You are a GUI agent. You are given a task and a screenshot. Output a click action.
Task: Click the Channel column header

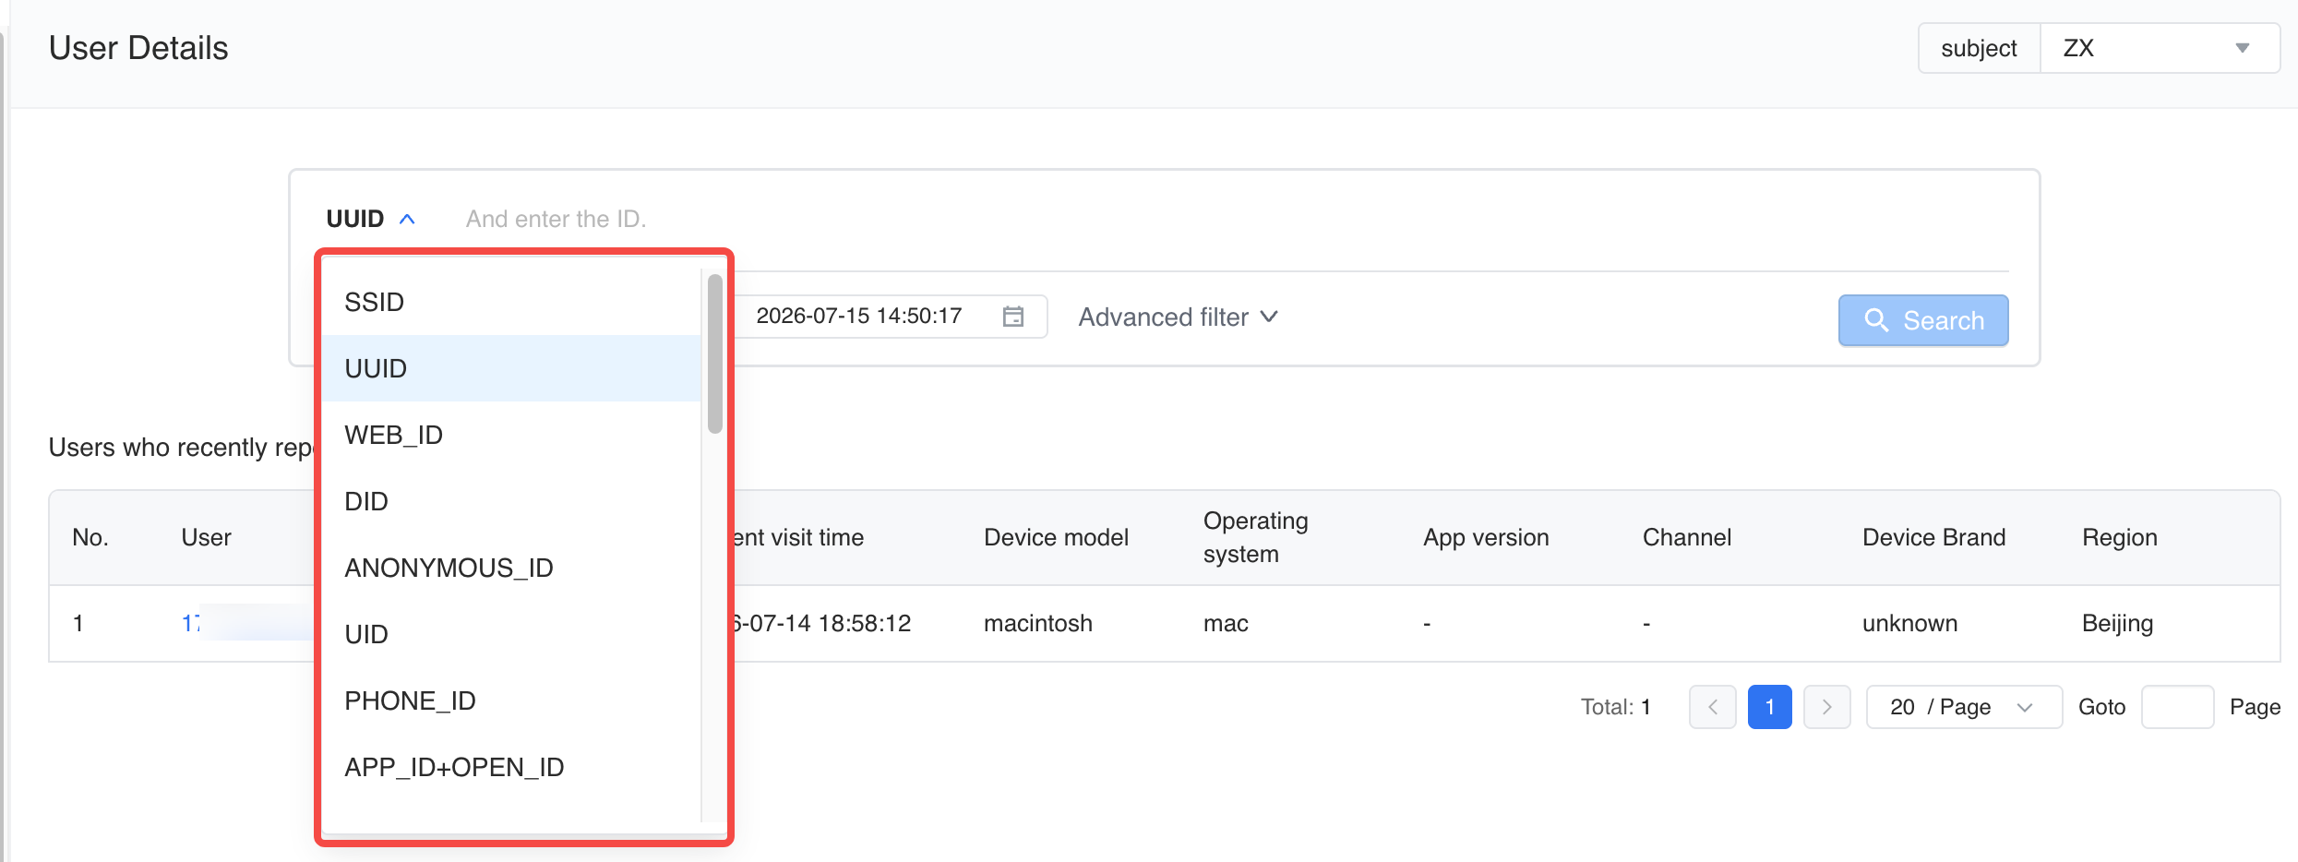pos(1687,537)
